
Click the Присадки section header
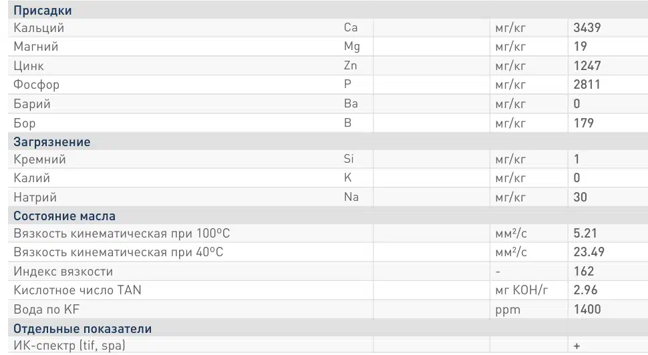click(43, 10)
